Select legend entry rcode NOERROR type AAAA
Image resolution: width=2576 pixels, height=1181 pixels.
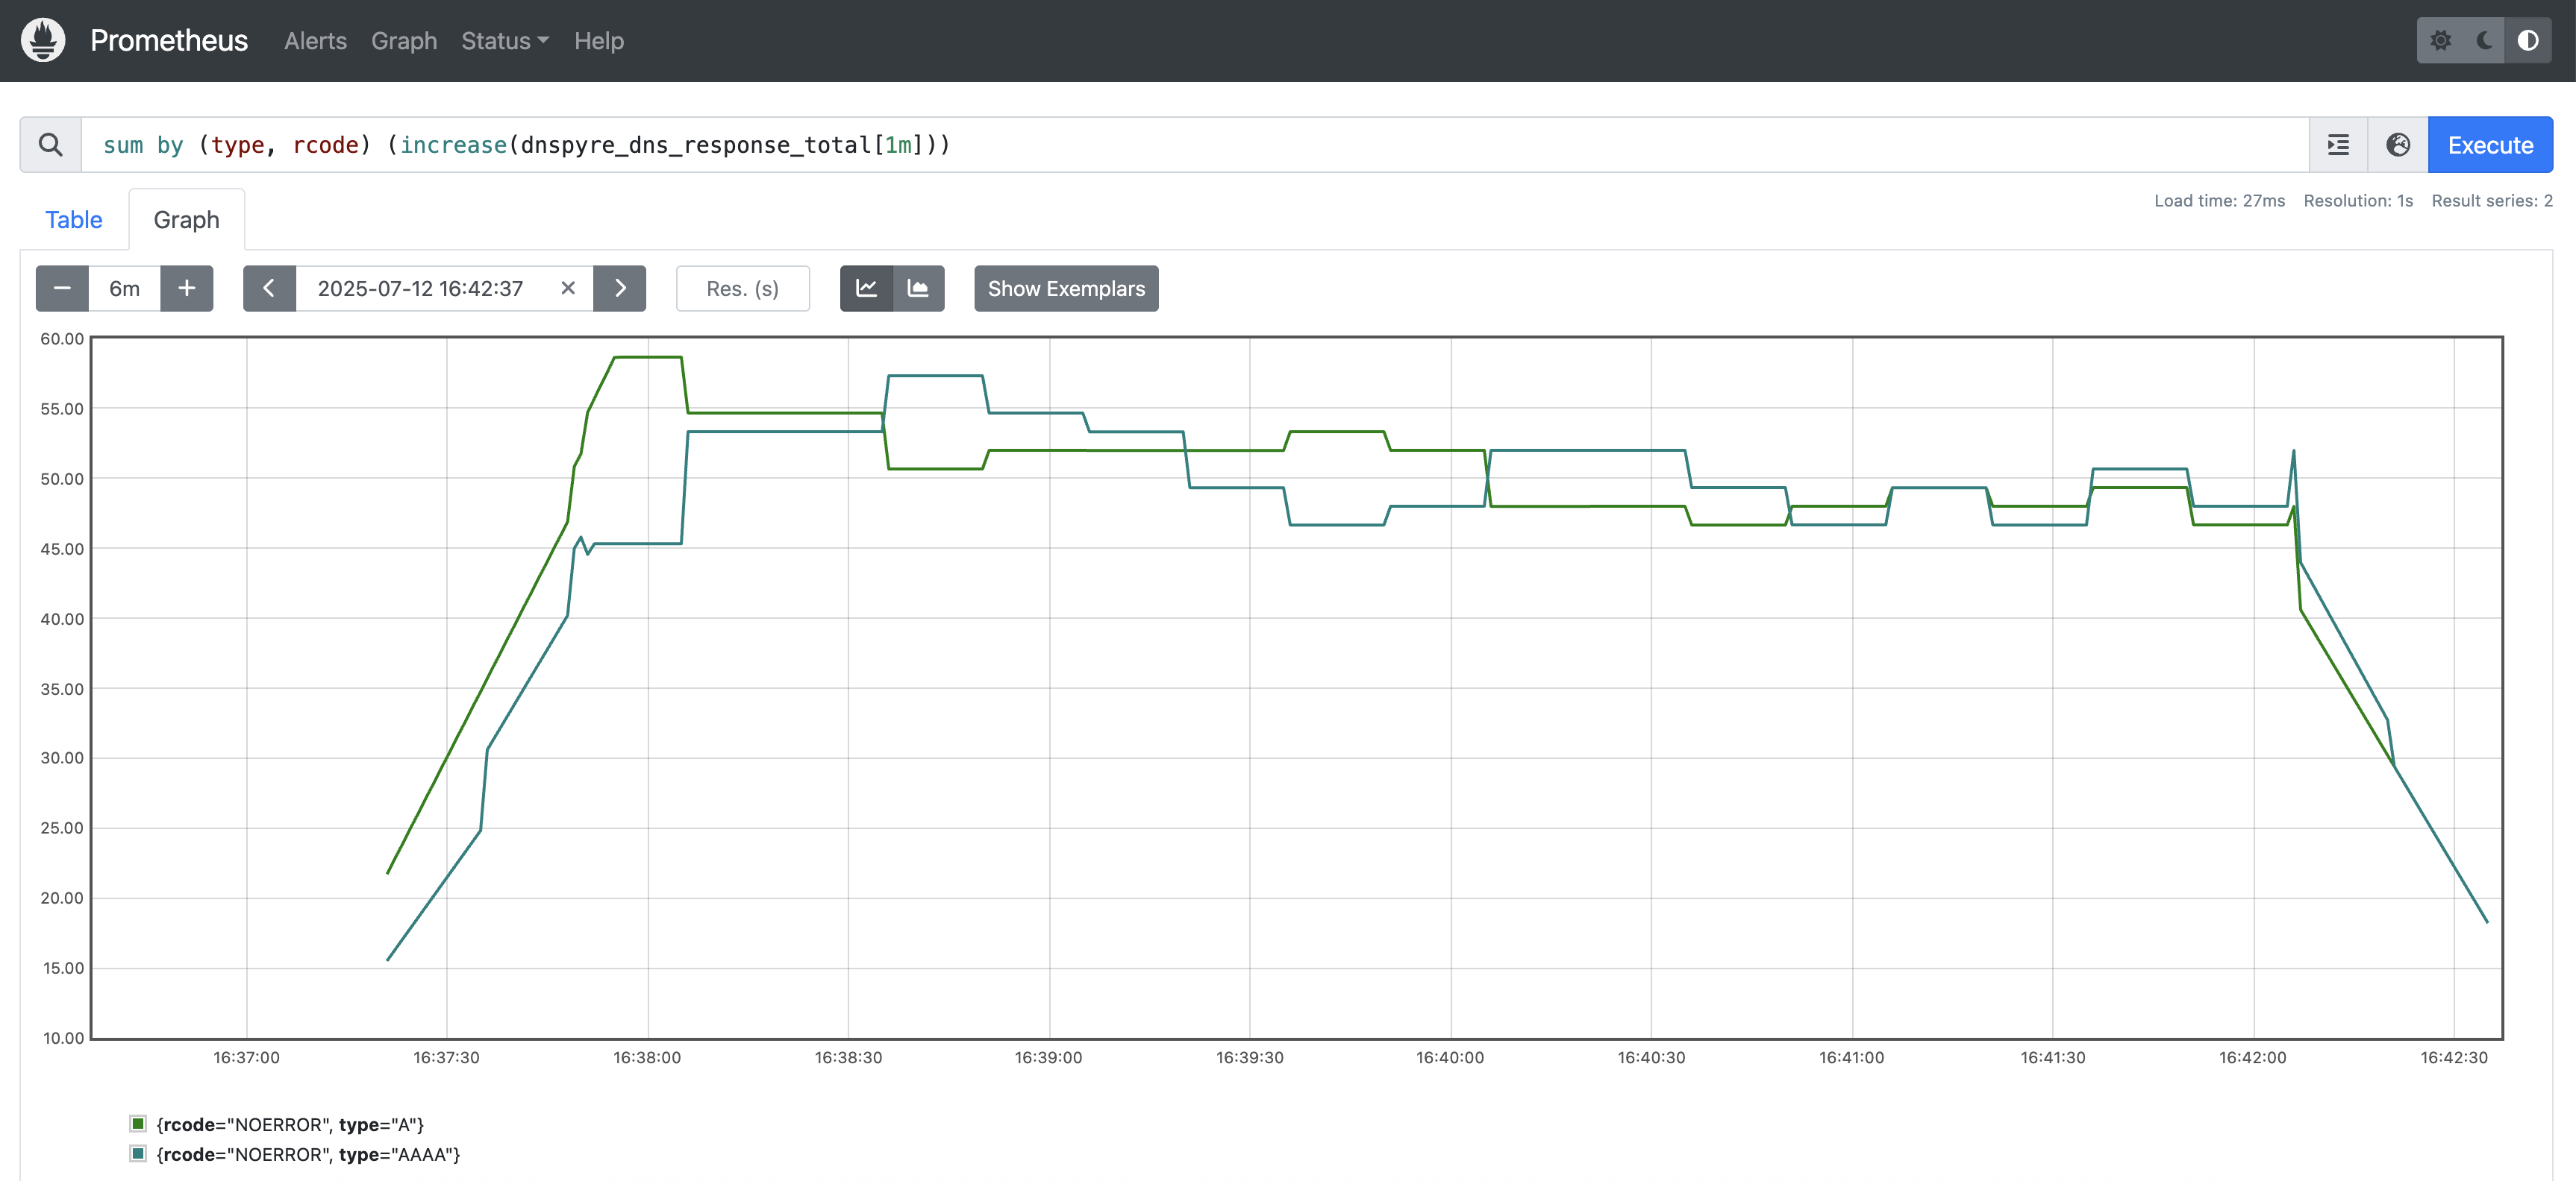[308, 1155]
